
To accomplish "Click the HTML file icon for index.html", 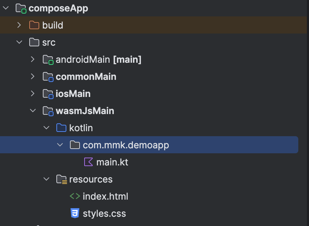I will point(75,196).
